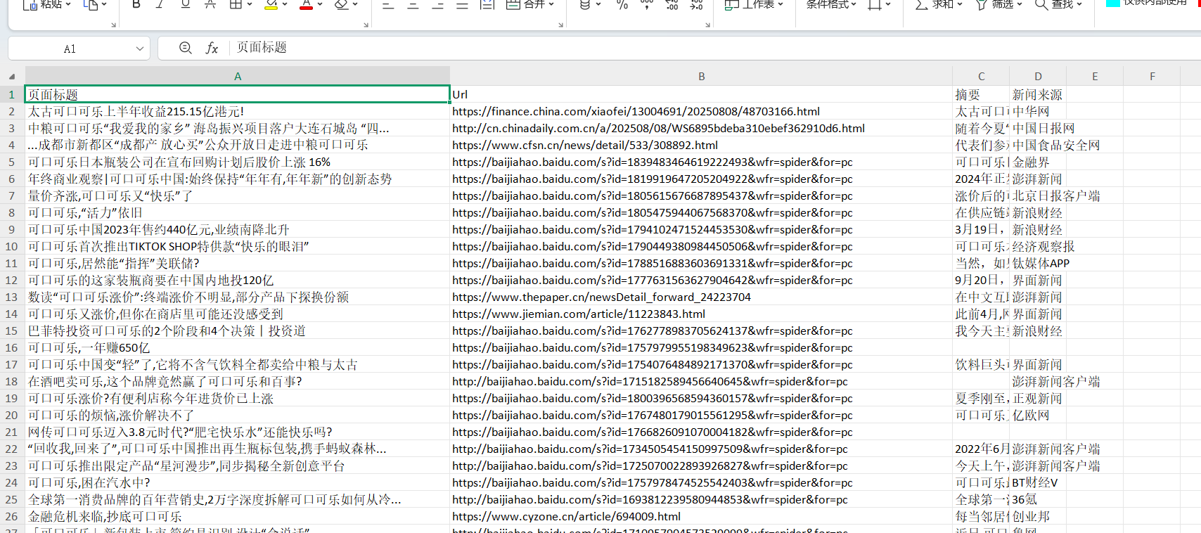Click the A1 name box field
Viewport: 1201px width, 533px height.
pyautogui.click(x=70, y=49)
